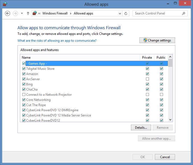Toggle Amazon name checkbox
193x165 pixels.
point(24,74)
